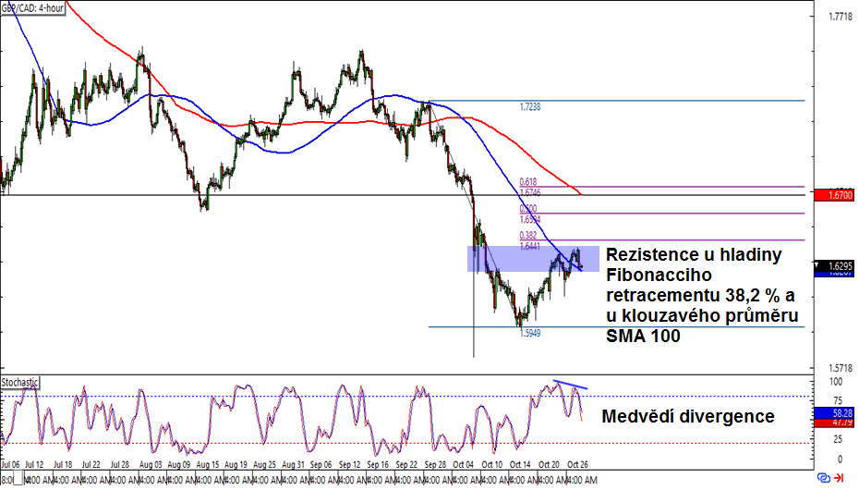
Task: Click the red scroll-to-latest-bar arrow icon
Action: 839,478
